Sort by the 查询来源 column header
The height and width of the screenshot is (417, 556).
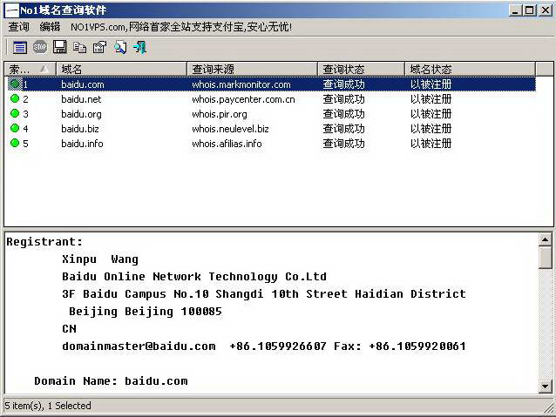[x=252, y=69]
